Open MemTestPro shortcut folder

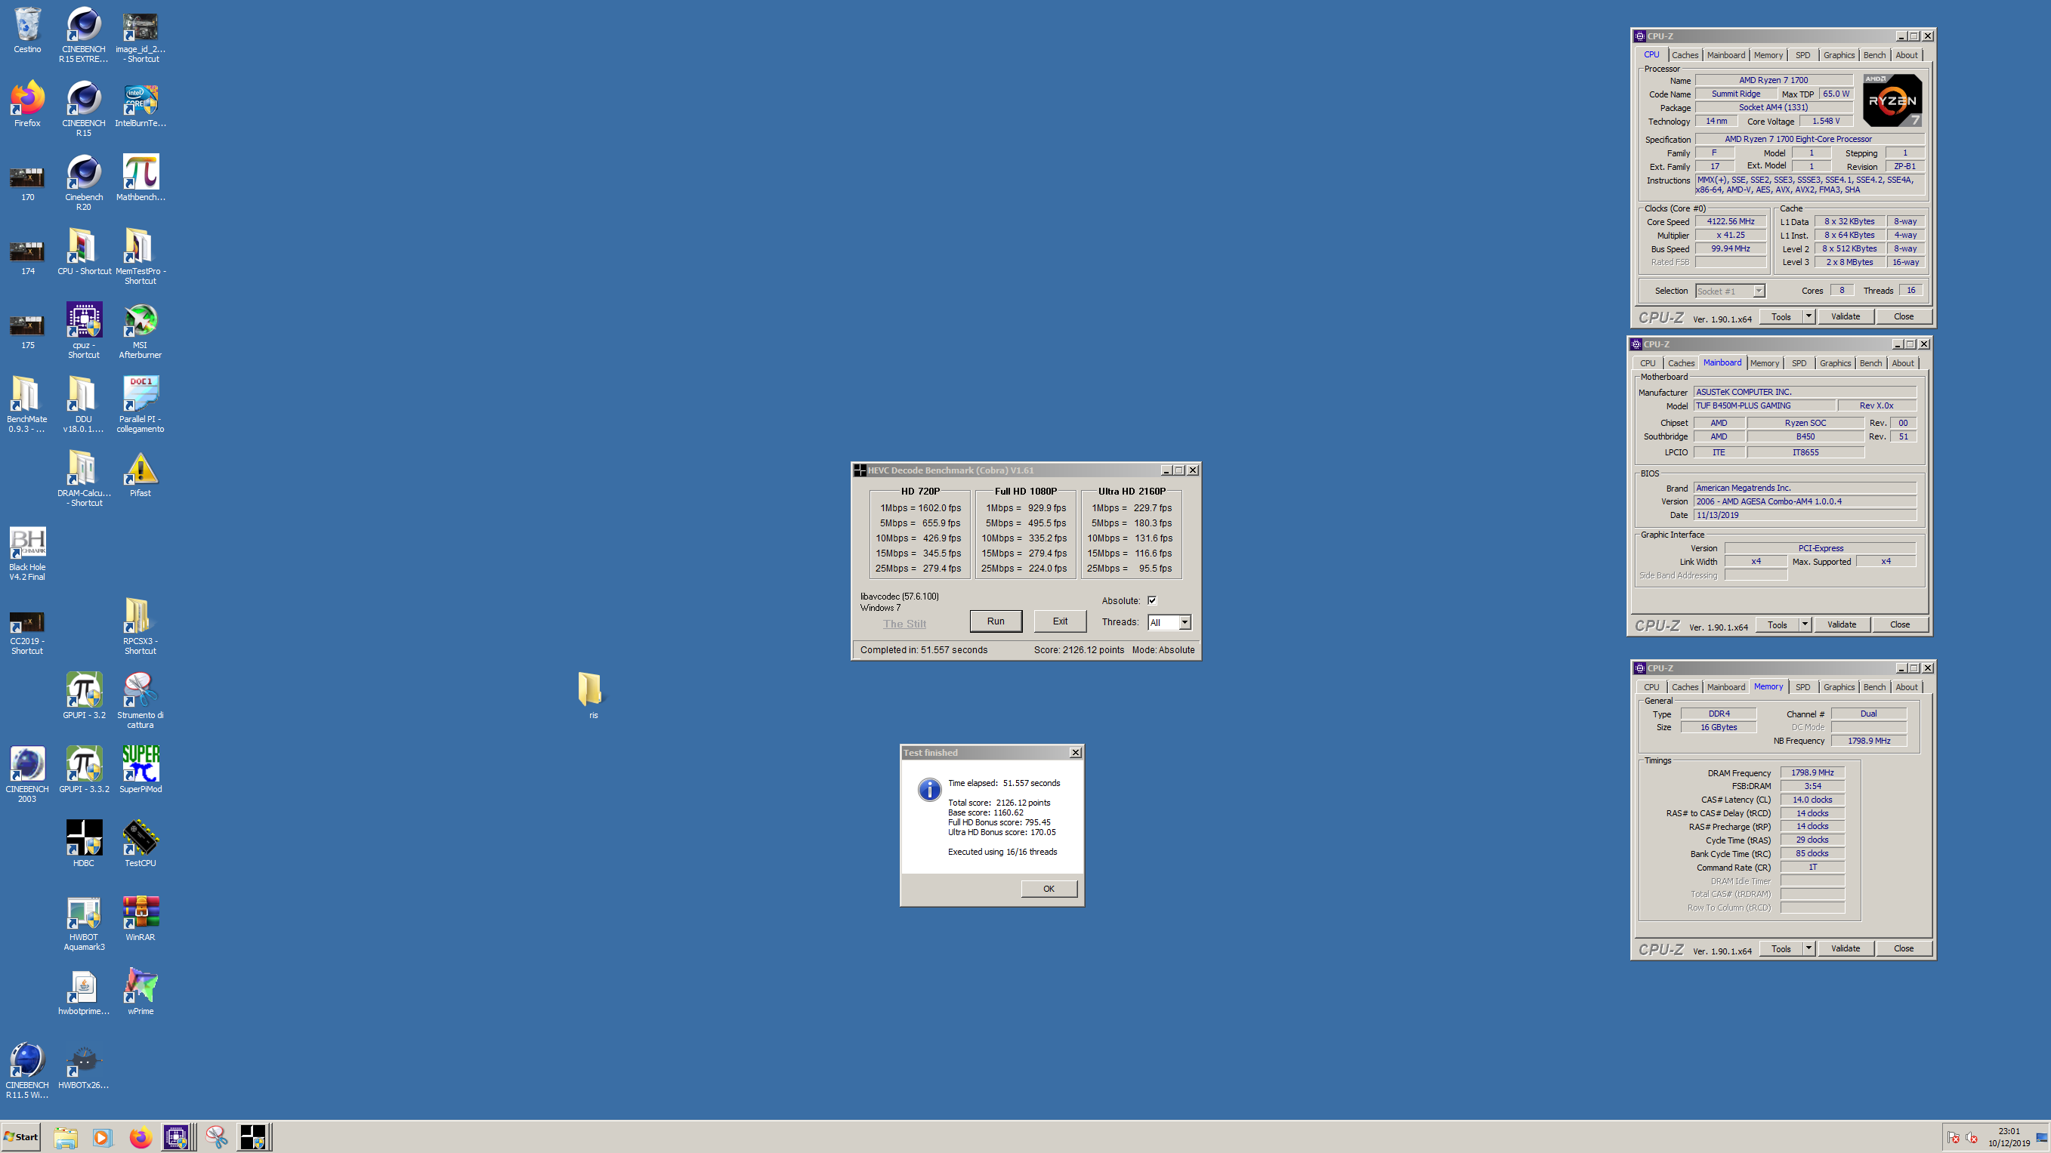click(140, 257)
